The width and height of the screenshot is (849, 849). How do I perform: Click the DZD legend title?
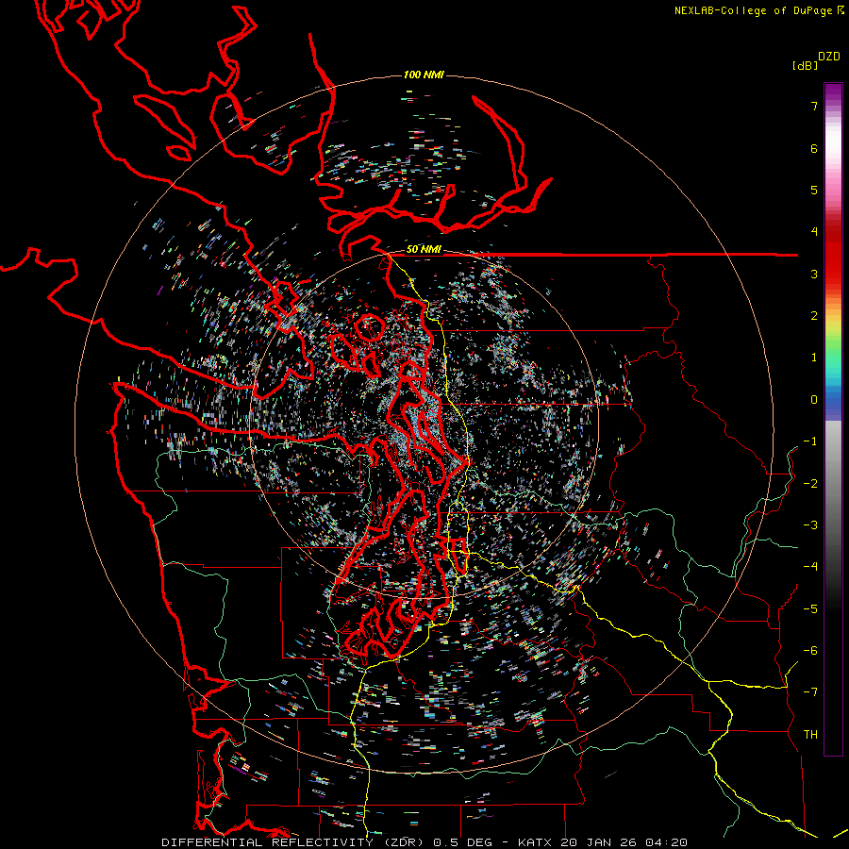point(829,57)
